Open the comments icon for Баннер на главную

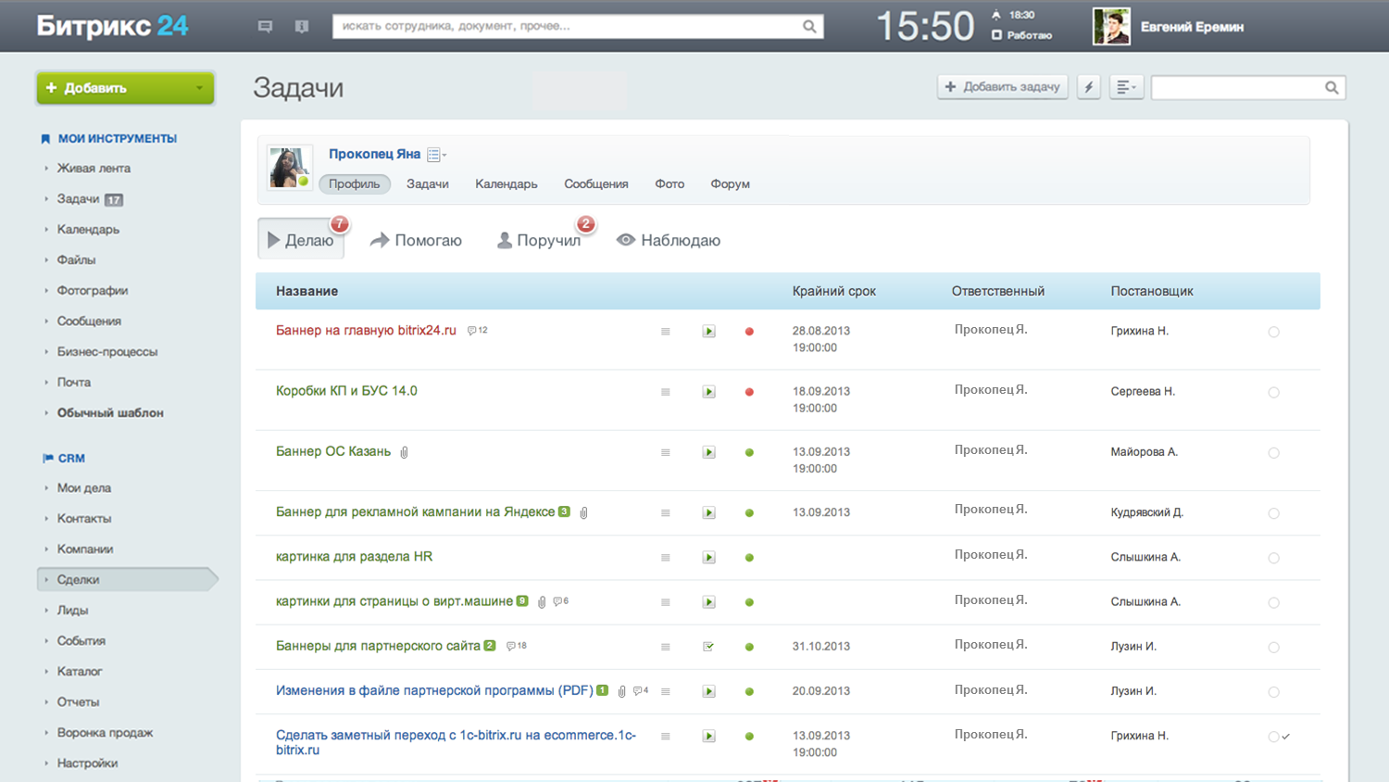coord(477,331)
